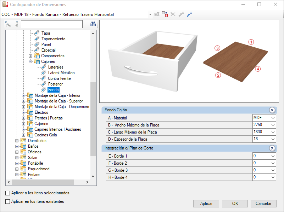284x212 pixels.
Task: Click the Salas folder icon
Action: coord(23,158)
